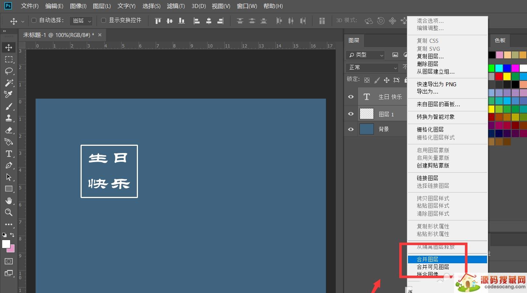
Task: Select the 背景 layer thumbnail
Action: point(367,129)
